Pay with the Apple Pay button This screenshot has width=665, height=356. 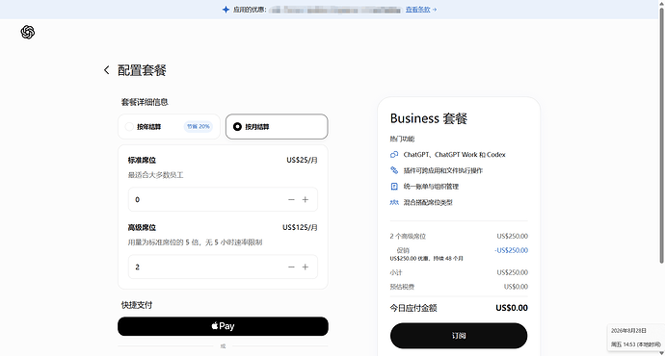pyautogui.click(x=223, y=326)
